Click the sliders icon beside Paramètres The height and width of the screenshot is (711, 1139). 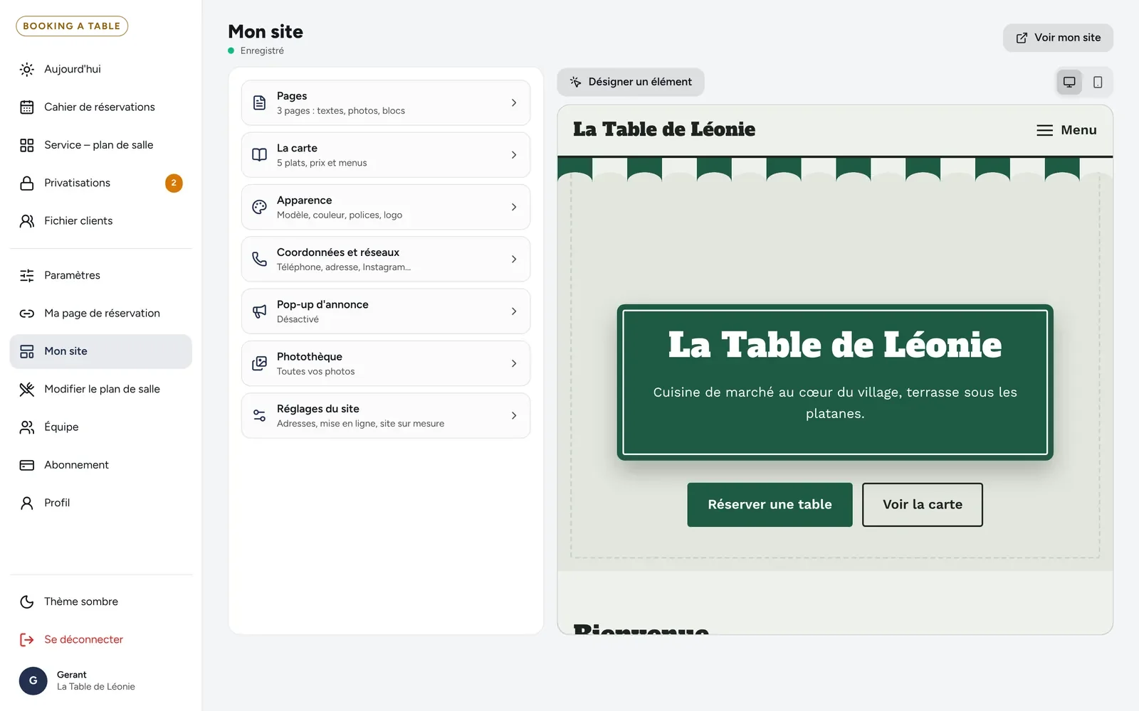tap(27, 275)
